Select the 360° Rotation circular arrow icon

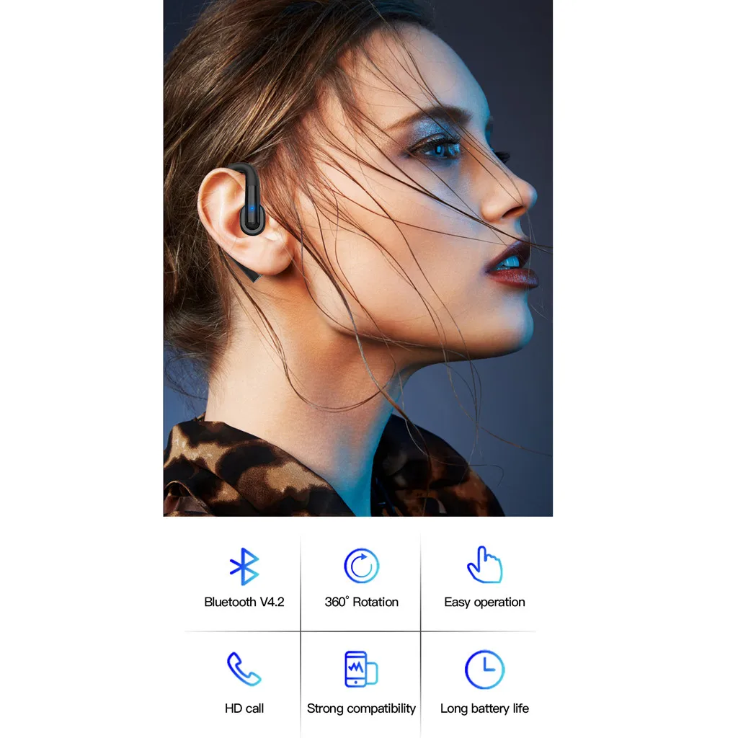[361, 566]
